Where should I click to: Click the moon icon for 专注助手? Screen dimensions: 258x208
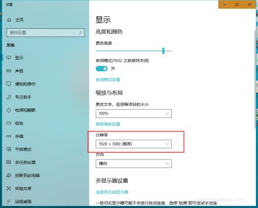point(9,97)
